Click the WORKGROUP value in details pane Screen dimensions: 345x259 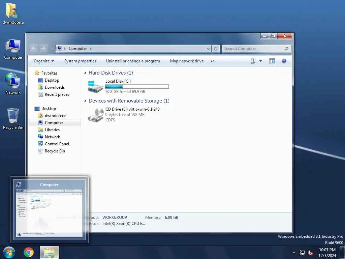coord(115,218)
